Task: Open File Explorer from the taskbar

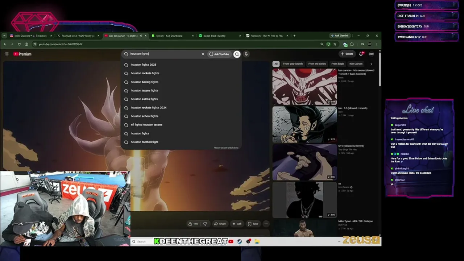Action: 257,241
